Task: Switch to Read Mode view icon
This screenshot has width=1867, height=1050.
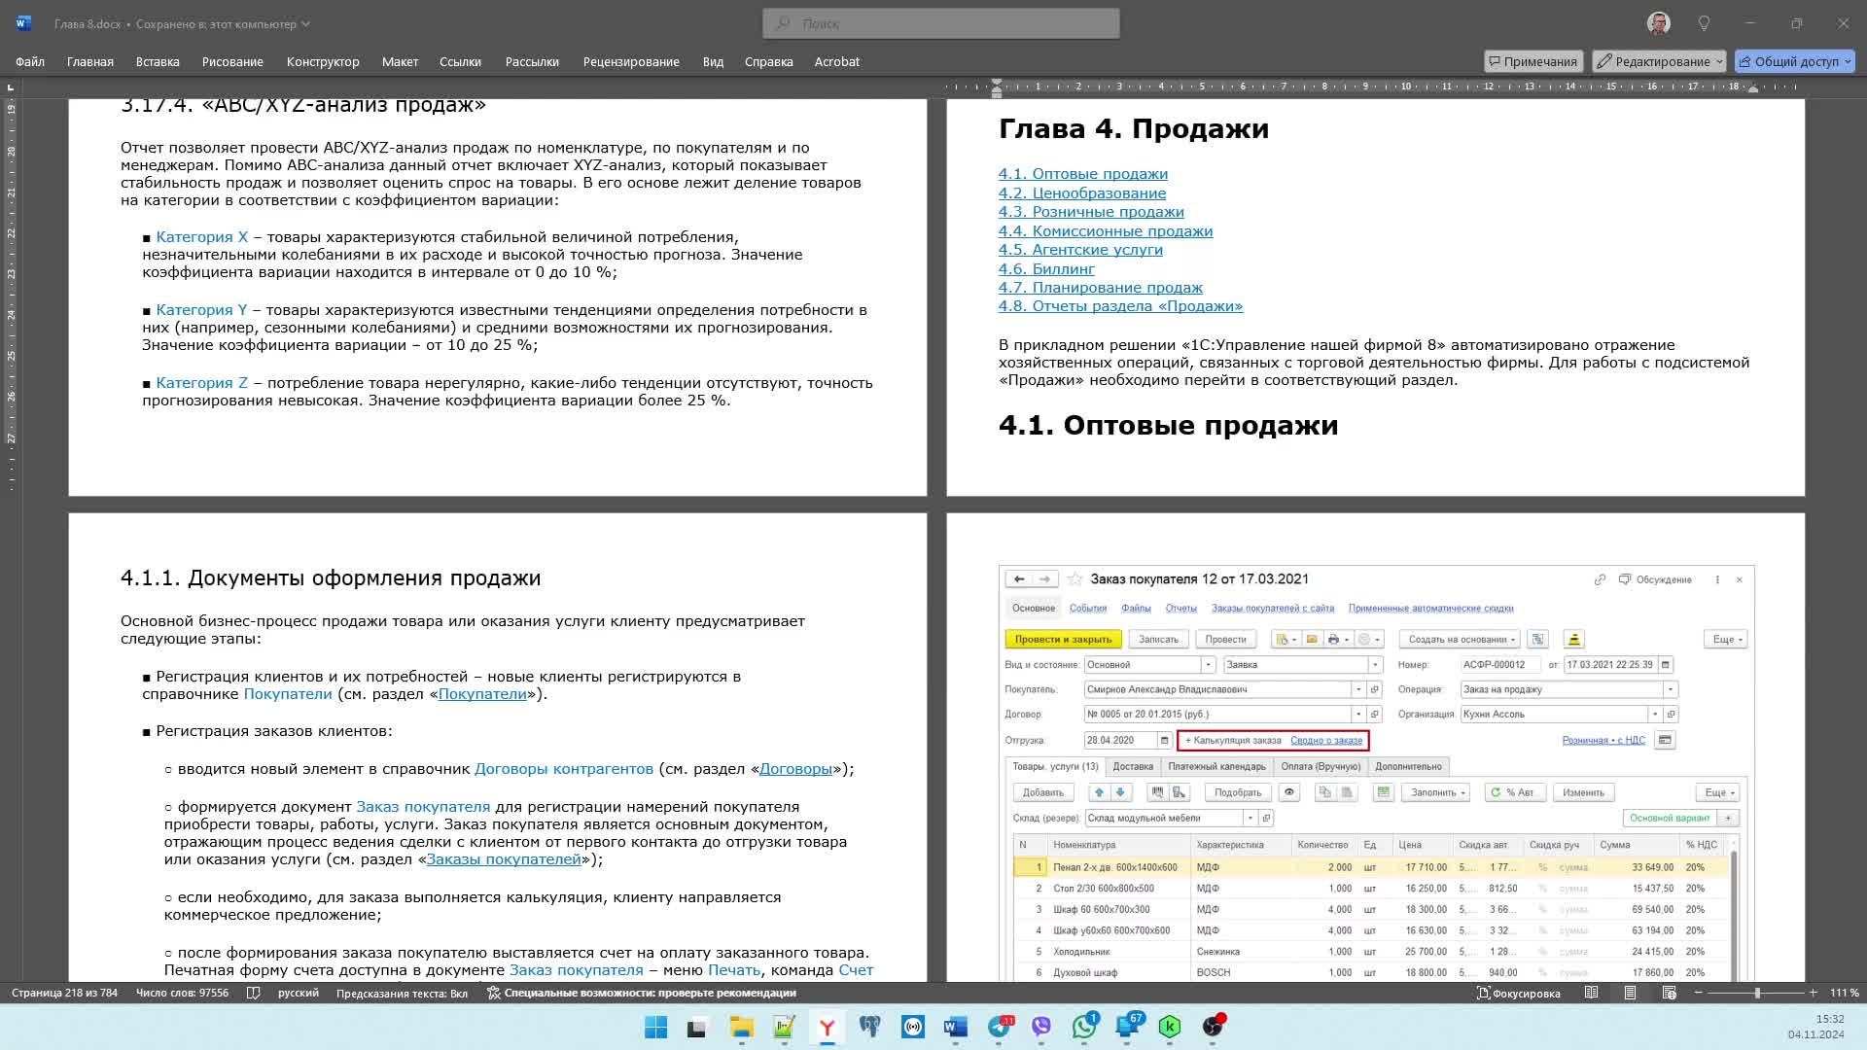Action: point(1591,993)
